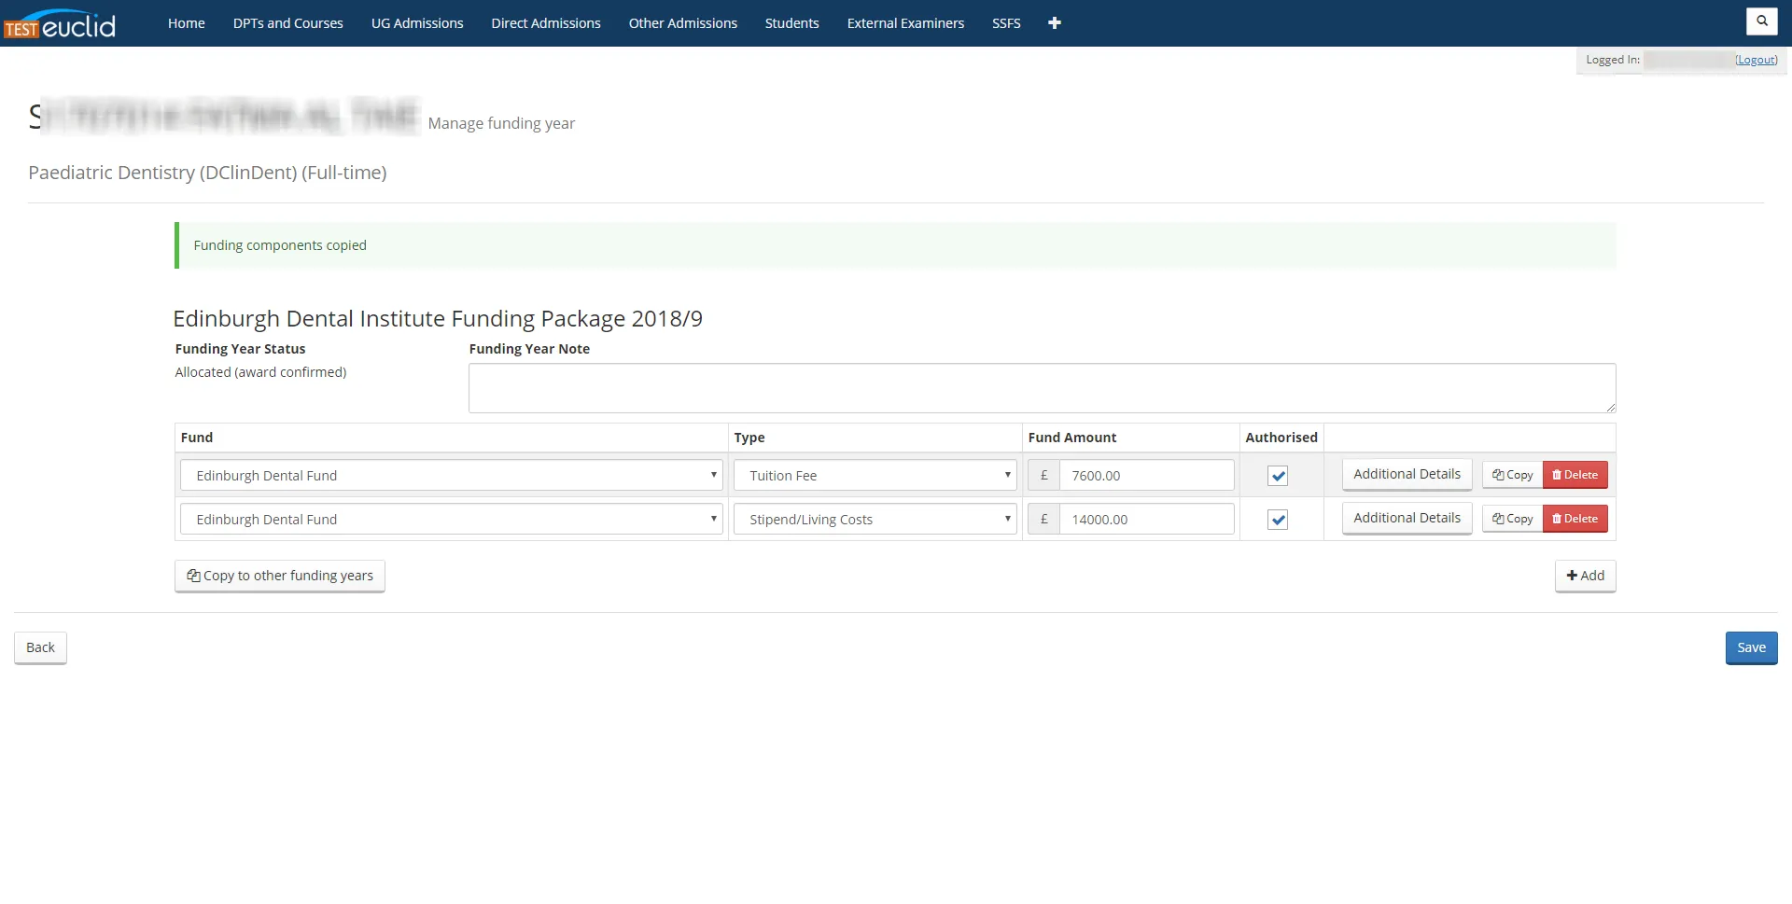Copy the Tuition Fee funding row

1512,475
